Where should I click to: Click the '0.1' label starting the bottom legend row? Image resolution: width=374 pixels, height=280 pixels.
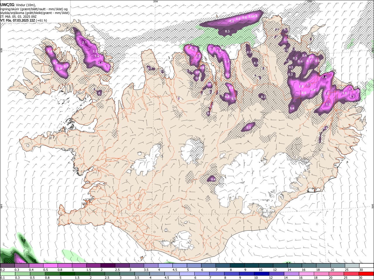pyautogui.click(x=2, y=278)
